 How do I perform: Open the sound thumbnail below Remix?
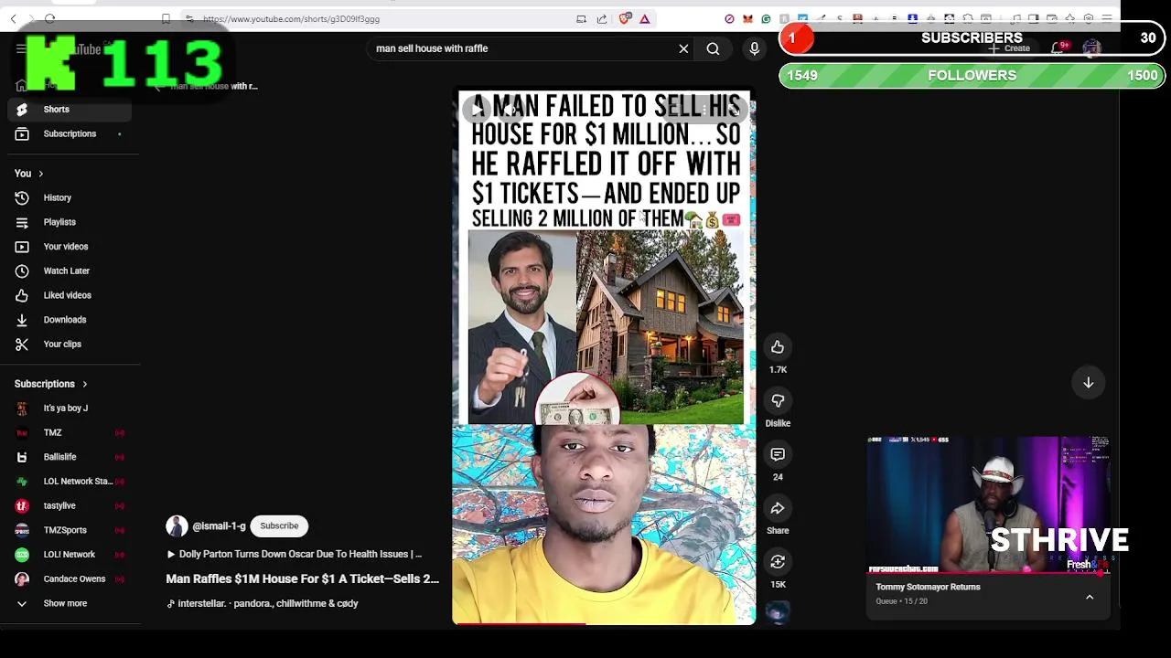point(778,612)
